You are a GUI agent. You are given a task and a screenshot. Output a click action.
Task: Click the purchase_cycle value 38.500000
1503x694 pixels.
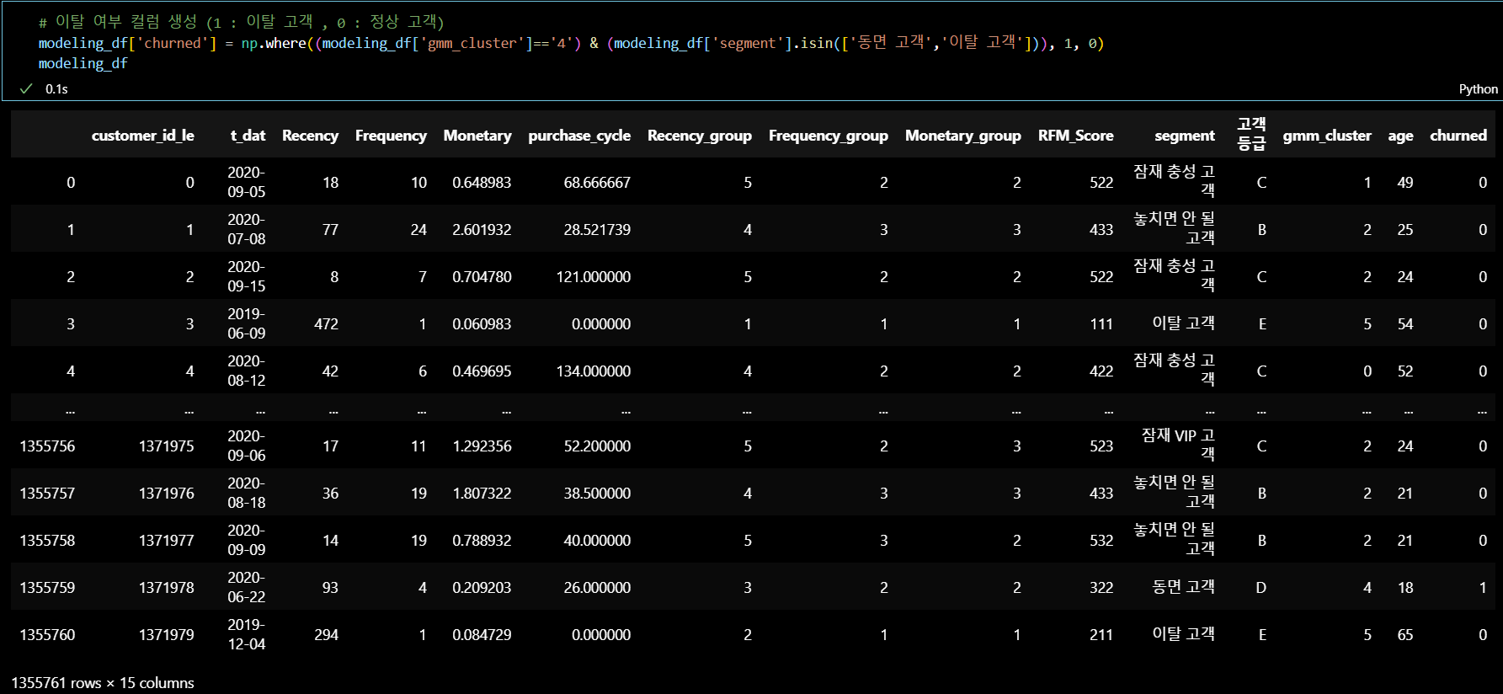tap(597, 494)
